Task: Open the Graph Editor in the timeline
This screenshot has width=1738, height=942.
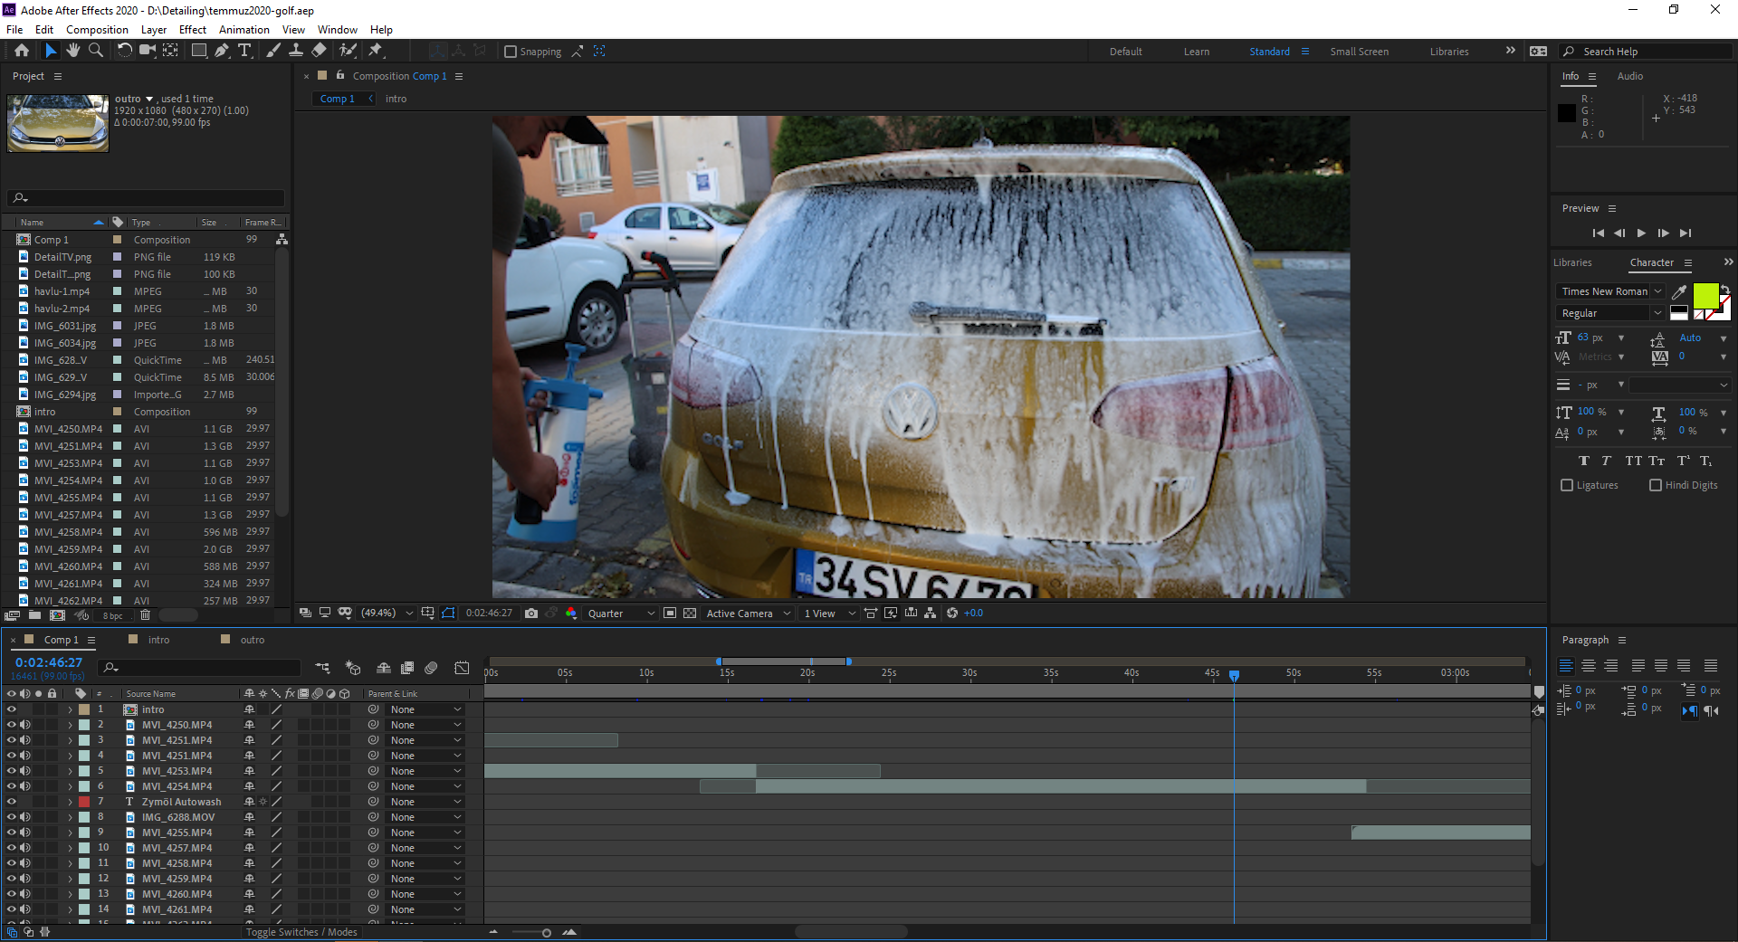Action: [x=462, y=668]
